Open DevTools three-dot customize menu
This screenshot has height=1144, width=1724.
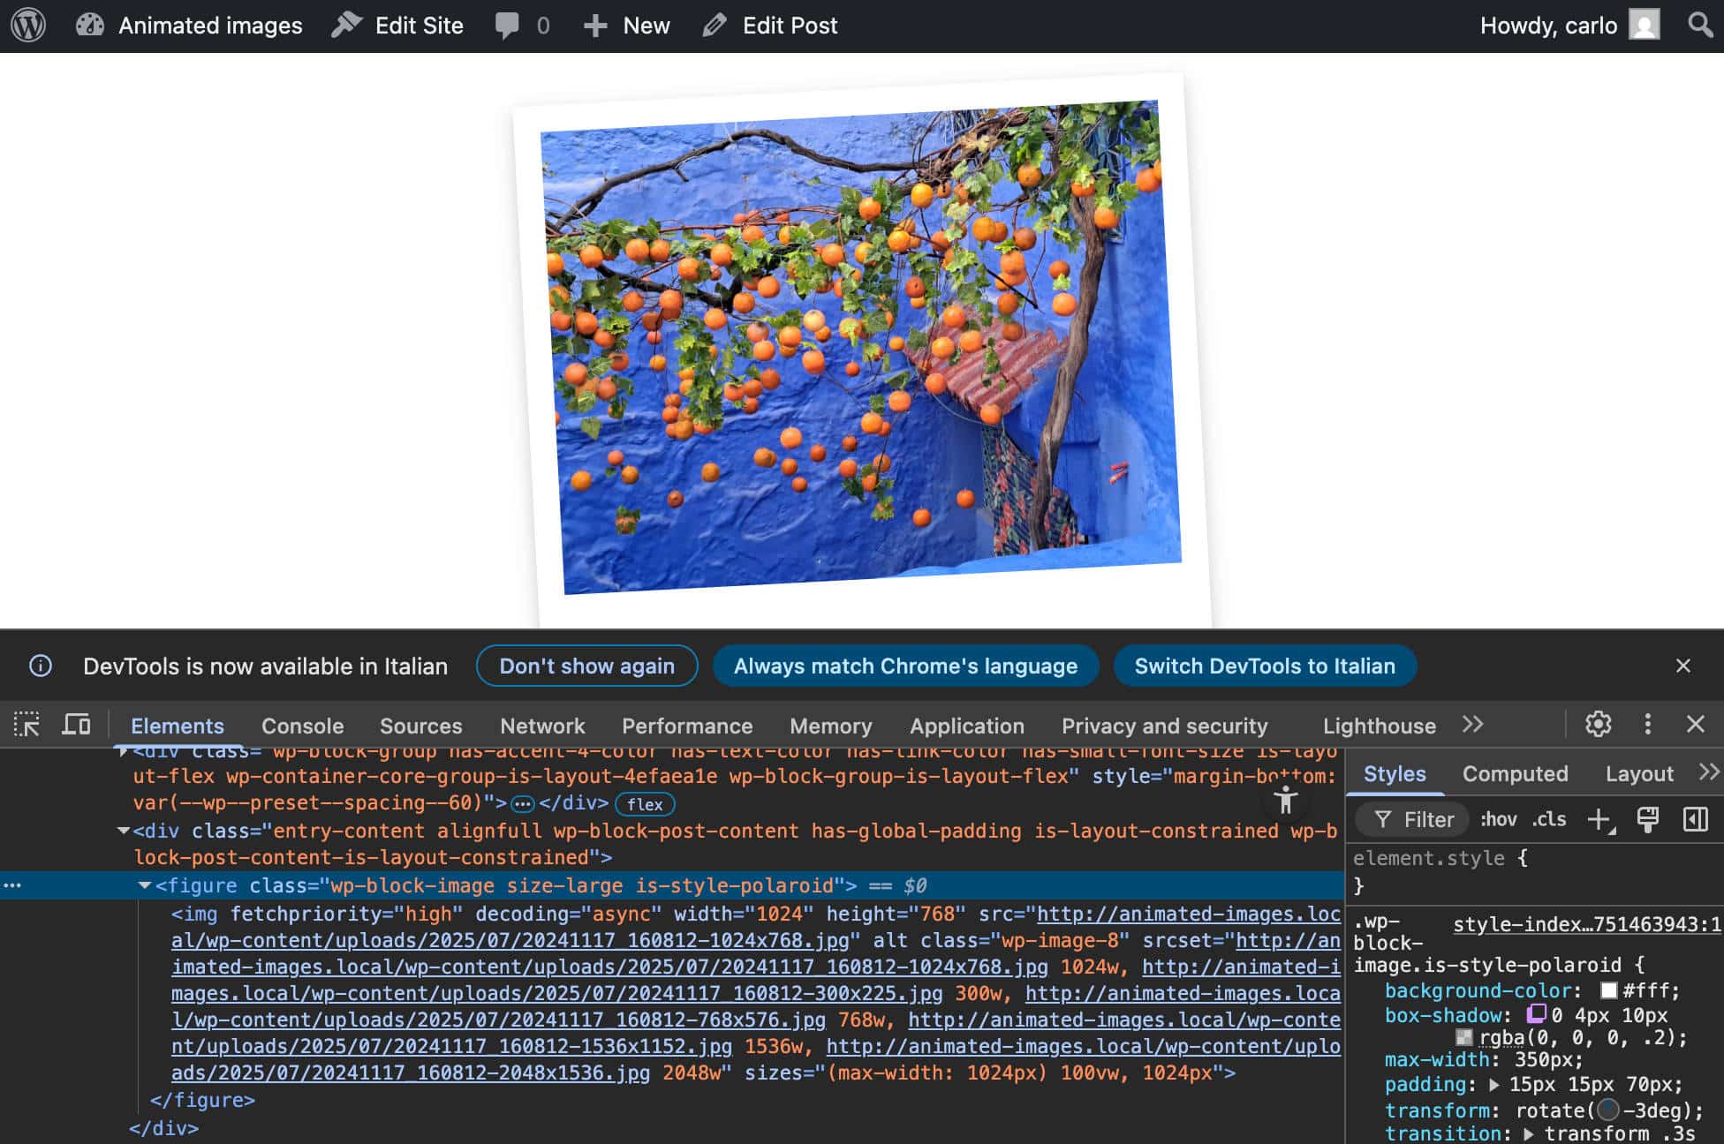[1647, 725]
